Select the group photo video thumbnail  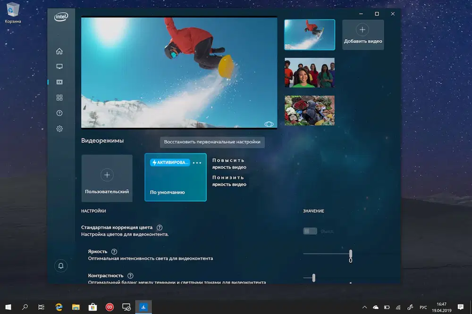pyautogui.click(x=309, y=73)
